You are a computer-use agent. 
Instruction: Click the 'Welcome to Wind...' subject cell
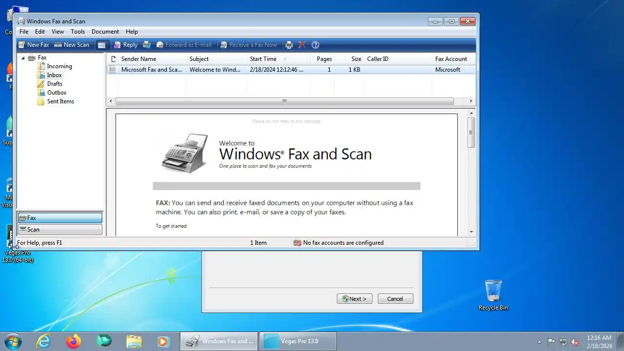(x=215, y=70)
